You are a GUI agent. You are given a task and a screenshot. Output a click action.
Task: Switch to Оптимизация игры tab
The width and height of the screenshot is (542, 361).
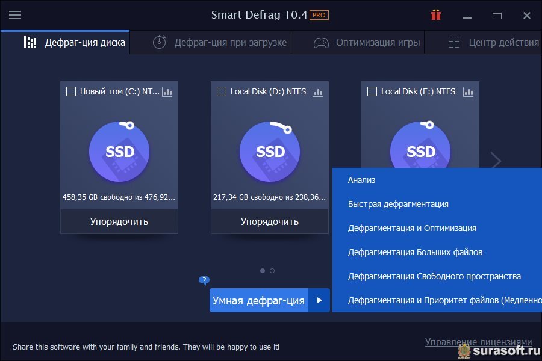358,42
